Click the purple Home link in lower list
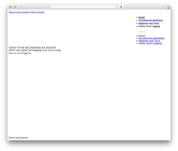This screenshot has height=151, width=178. point(142,36)
